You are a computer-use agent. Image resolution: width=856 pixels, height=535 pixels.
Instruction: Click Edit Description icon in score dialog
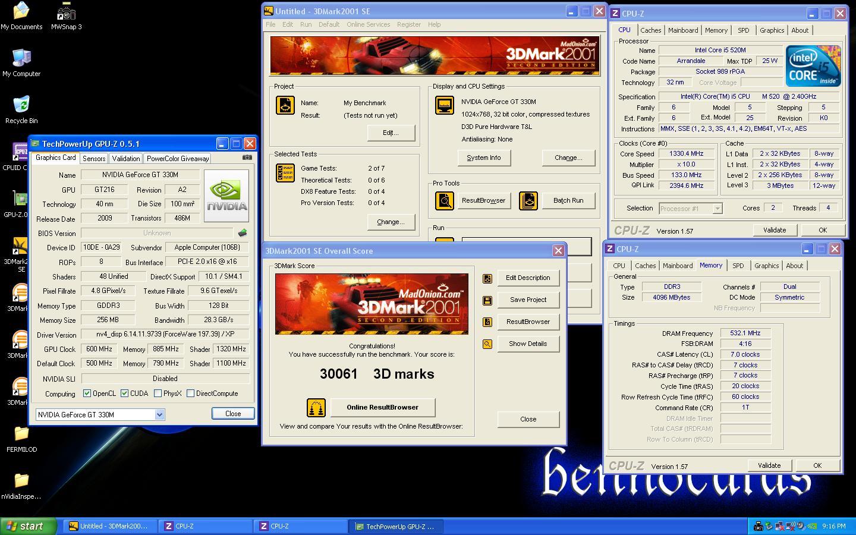click(x=487, y=278)
